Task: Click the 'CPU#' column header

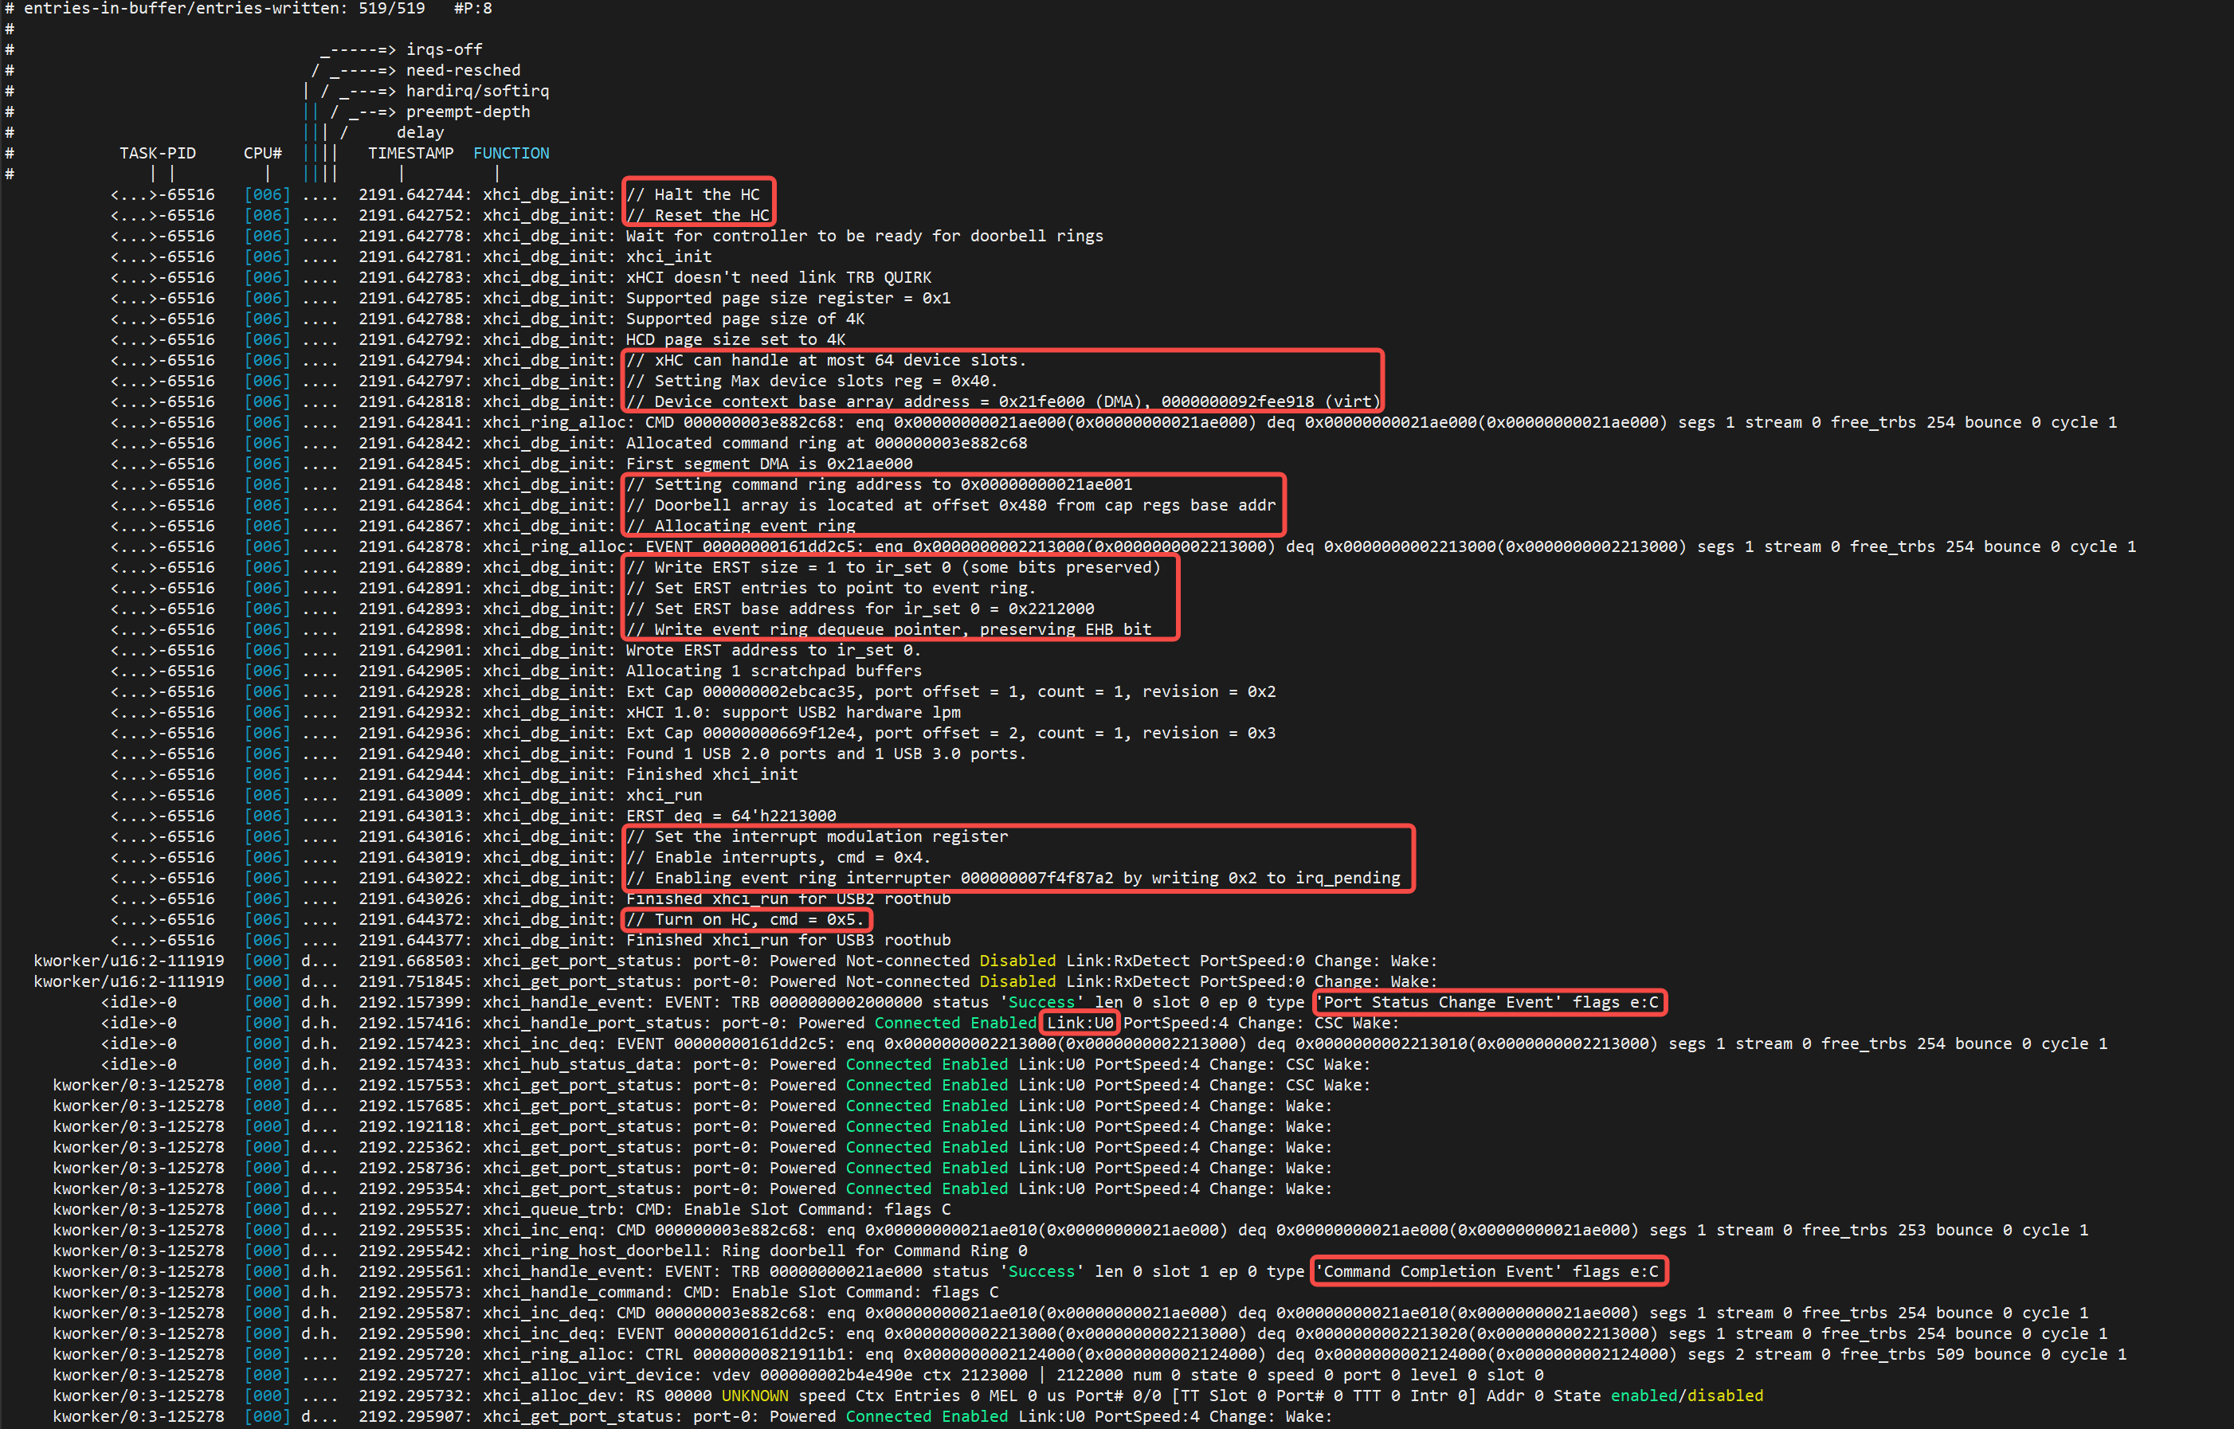Action: coord(263,153)
